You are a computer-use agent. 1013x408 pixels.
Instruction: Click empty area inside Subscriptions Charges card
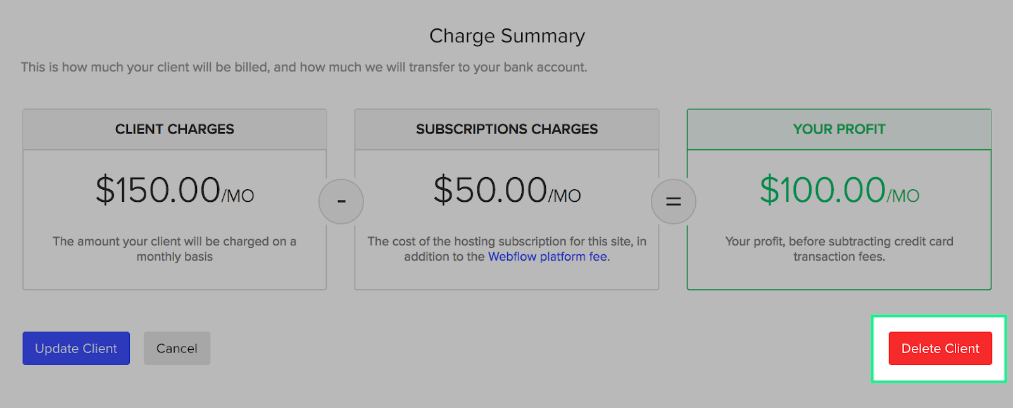point(507,277)
